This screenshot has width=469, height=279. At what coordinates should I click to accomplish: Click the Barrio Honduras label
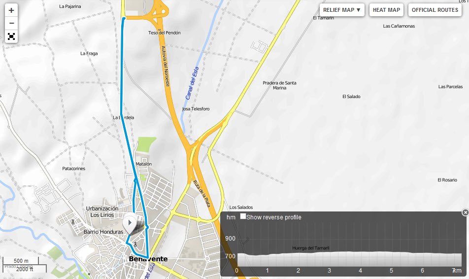click(103, 232)
